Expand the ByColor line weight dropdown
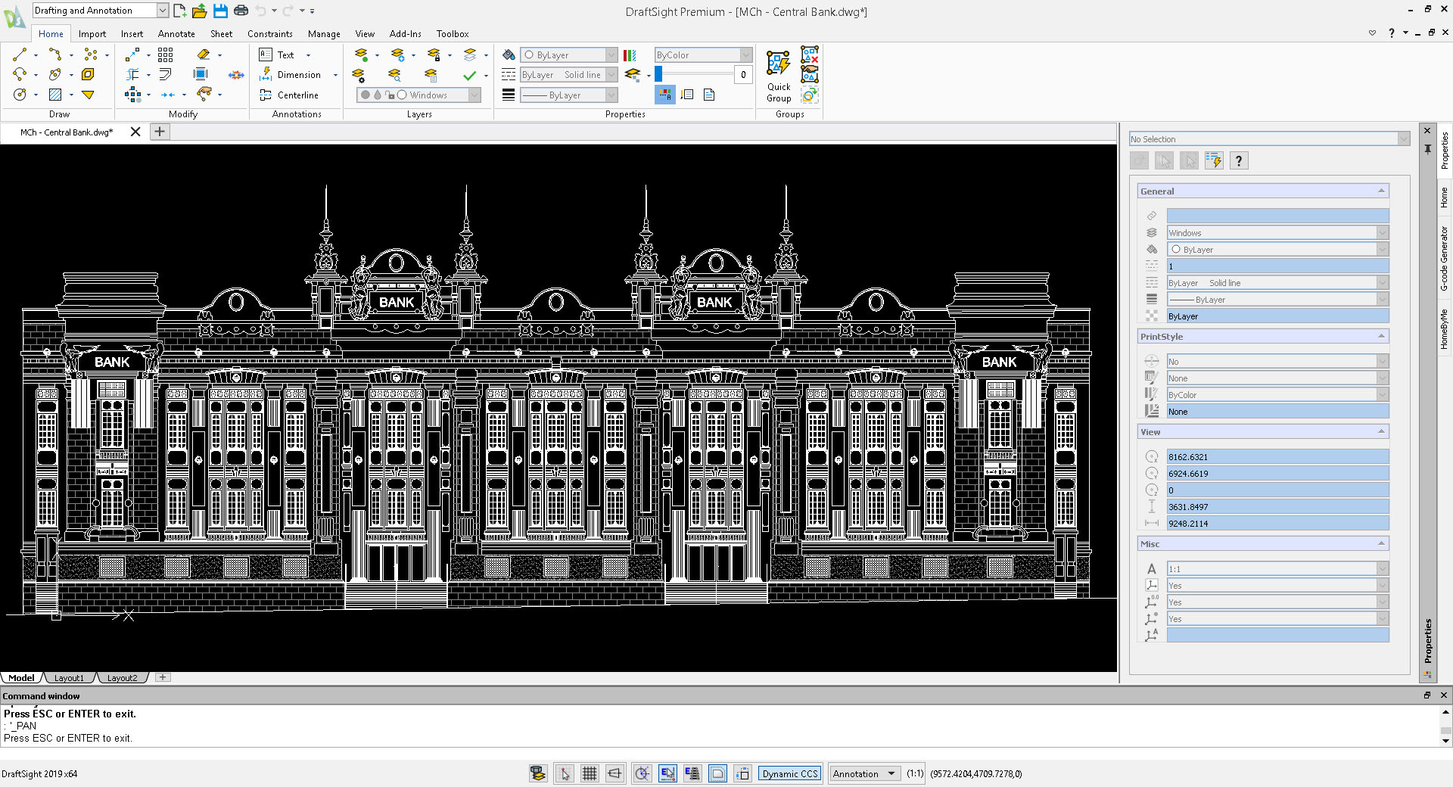1453x787 pixels. 746,54
